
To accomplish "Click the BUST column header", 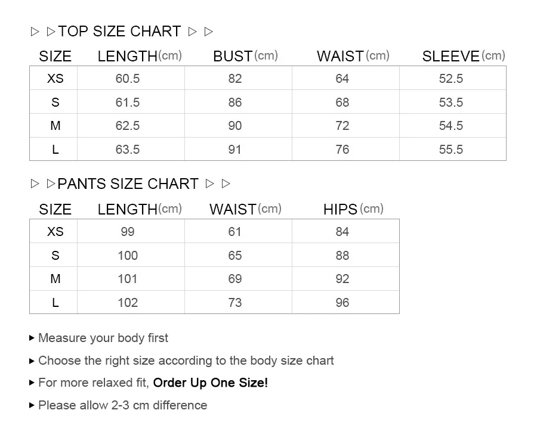I will point(245,56).
